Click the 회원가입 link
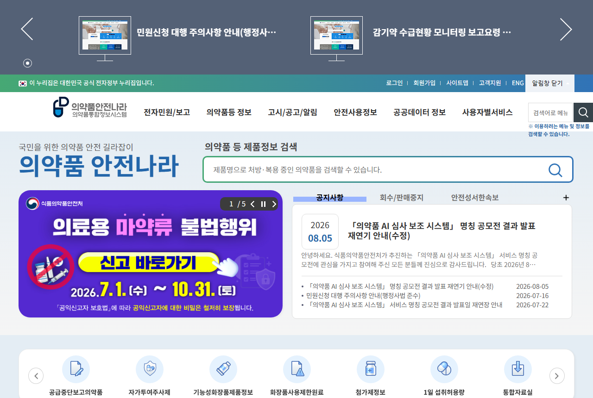Viewport: 593px width, 398px height. [424, 83]
